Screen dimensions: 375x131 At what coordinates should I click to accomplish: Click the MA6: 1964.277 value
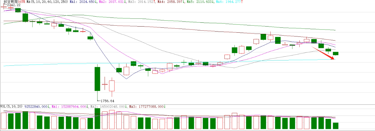coord(228,2)
